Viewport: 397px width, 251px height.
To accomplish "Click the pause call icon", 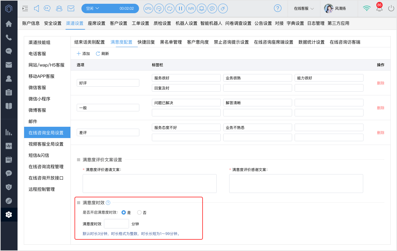I will pyautogui.click(x=180, y=8).
